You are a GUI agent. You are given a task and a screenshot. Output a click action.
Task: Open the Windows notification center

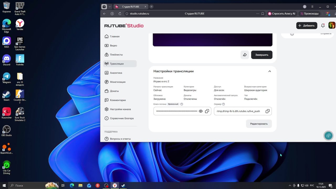click(x=331, y=186)
